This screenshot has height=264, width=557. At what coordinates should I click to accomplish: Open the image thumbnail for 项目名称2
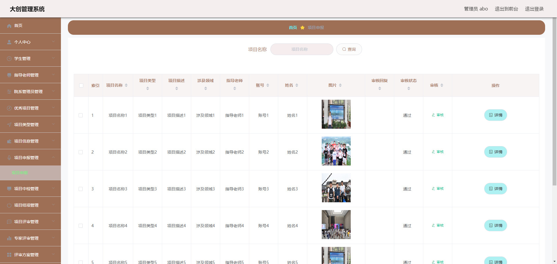[336, 151]
